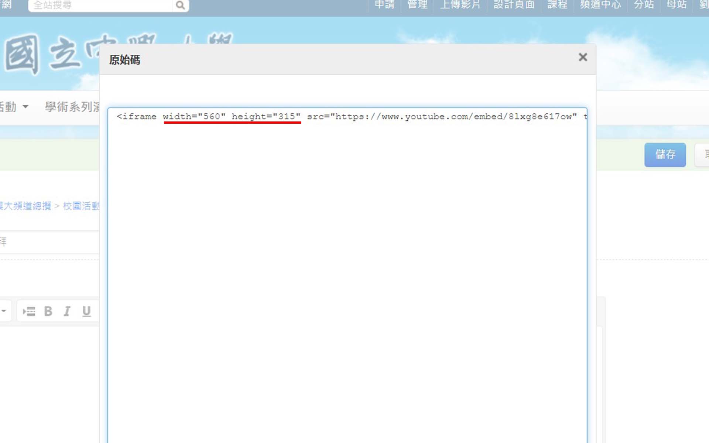Toggle Underline formatting in editor toolbar
709x443 pixels.
click(86, 311)
